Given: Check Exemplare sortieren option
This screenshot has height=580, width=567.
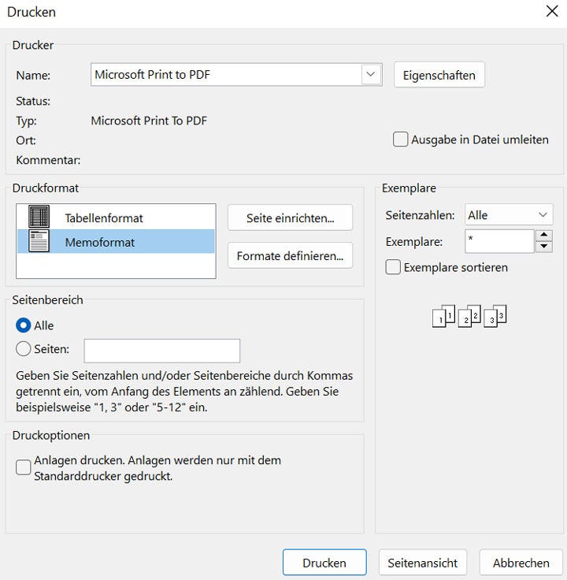Looking at the screenshot, I should click(x=394, y=267).
